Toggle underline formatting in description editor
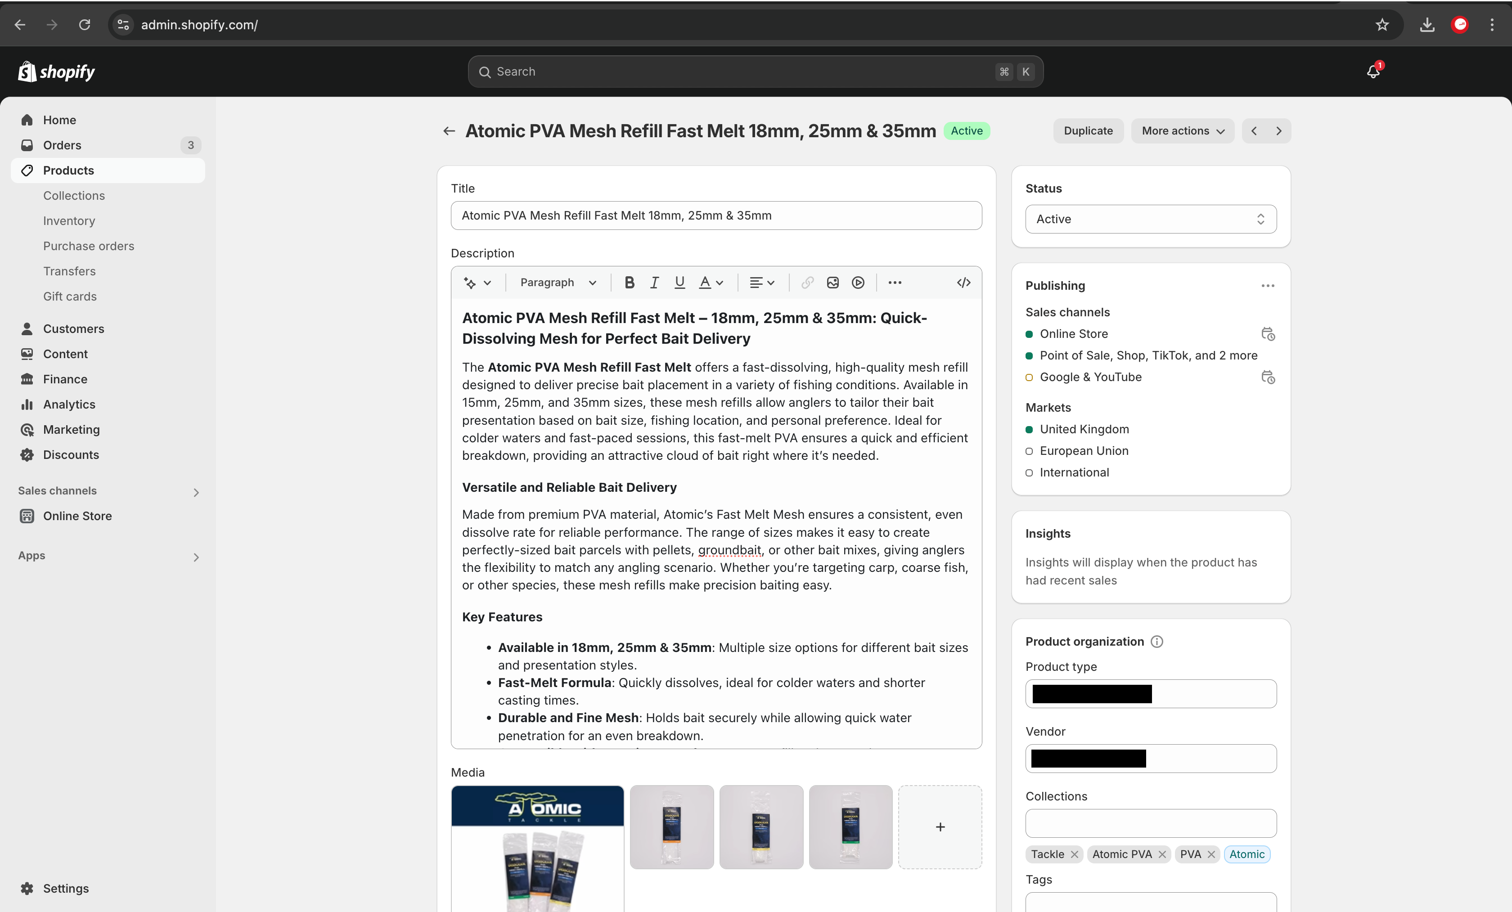Viewport: 1512px width, 912px height. click(679, 282)
